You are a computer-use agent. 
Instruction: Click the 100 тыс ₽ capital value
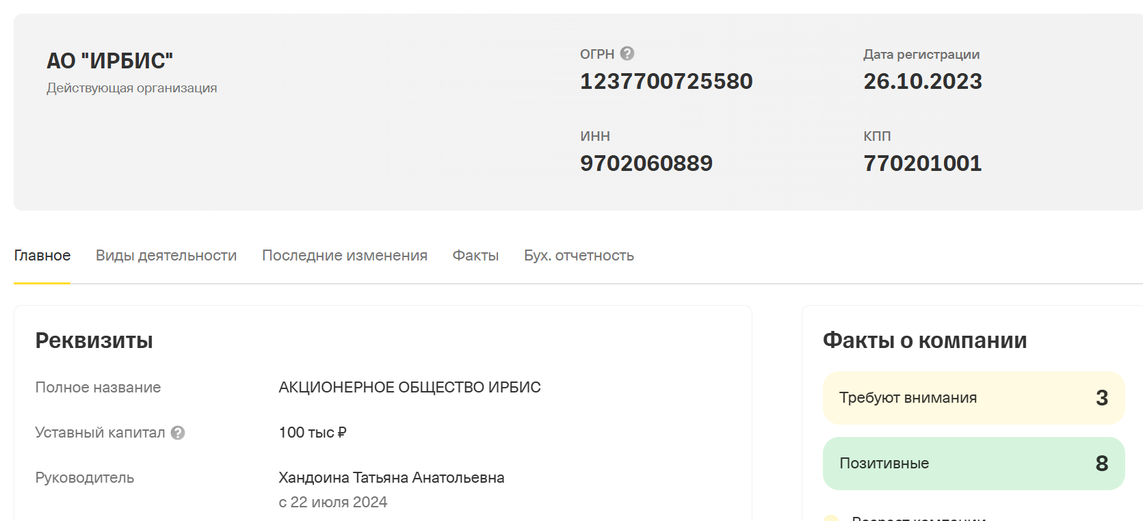click(313, 433)
